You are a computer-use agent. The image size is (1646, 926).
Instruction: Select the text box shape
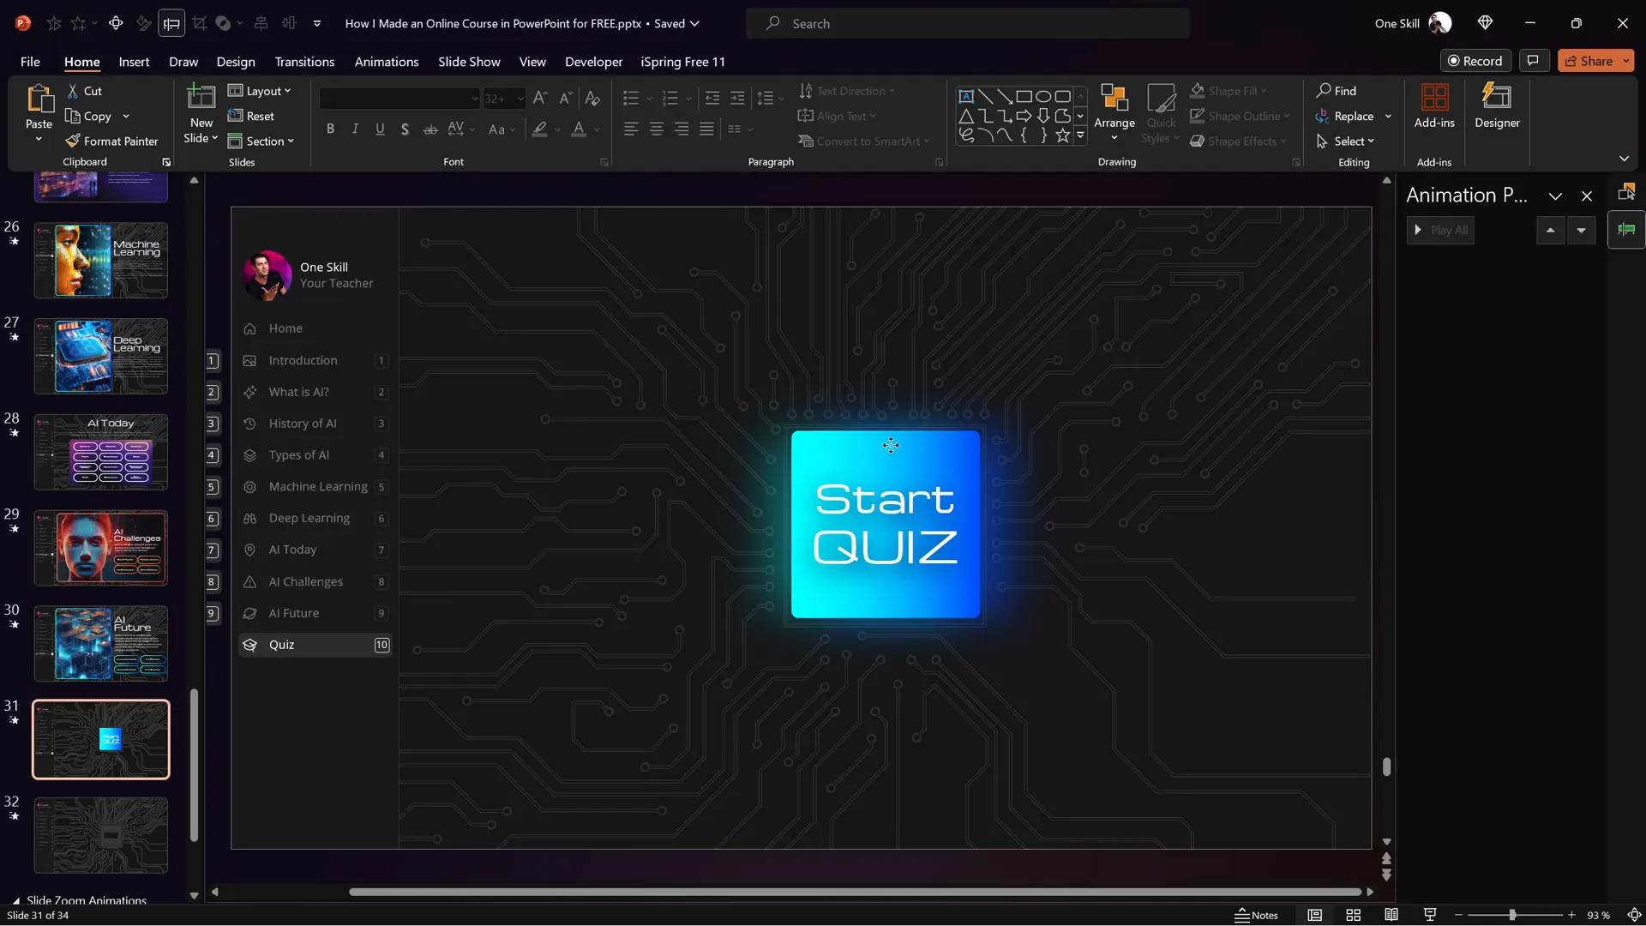tap(966, 96)
